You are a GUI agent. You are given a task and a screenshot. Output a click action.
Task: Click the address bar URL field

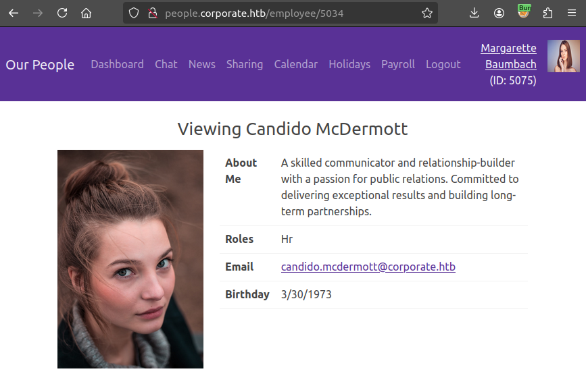284,13
